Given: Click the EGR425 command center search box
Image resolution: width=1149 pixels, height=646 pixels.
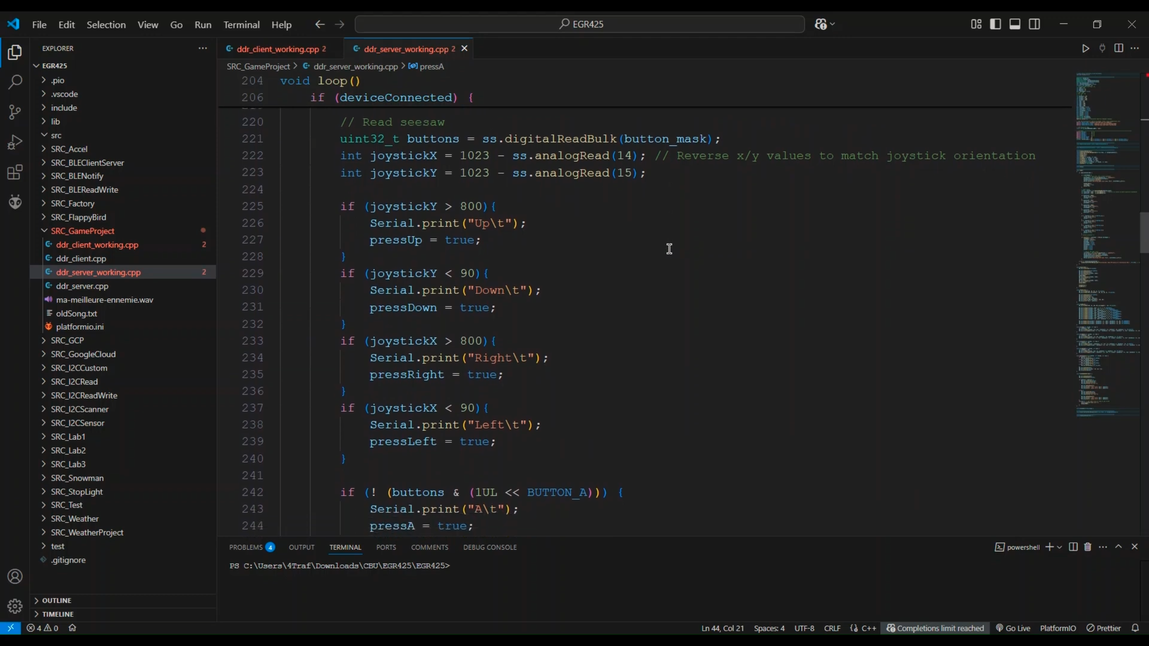Looking at the screenshot, I should 579,24.
